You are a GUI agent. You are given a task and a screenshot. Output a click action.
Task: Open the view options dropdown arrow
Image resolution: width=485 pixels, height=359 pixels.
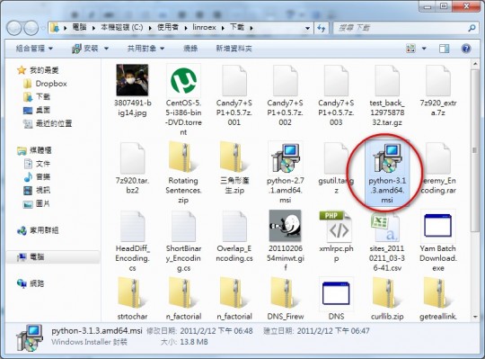click(424, 49)
